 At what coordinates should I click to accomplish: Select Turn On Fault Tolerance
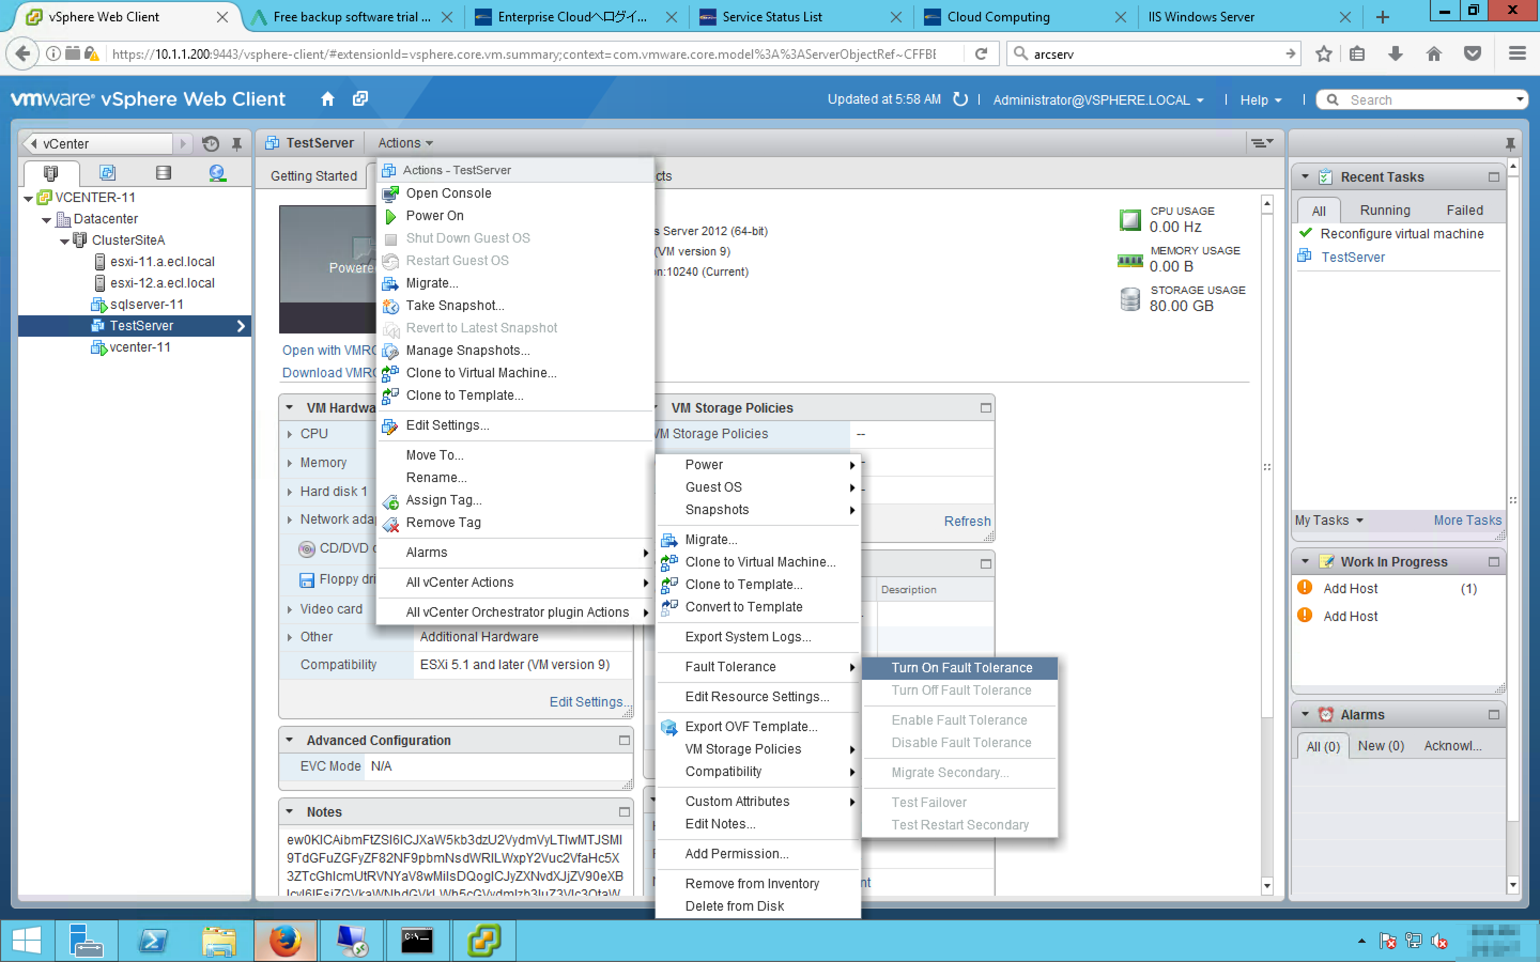click(x=961, y=668)
